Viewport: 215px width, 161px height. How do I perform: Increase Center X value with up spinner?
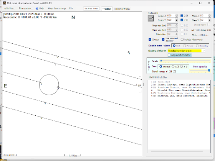[176, 15]
